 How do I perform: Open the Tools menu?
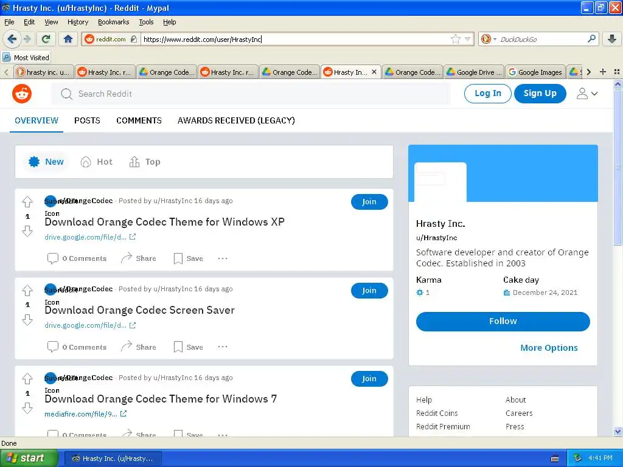[146, 22]
